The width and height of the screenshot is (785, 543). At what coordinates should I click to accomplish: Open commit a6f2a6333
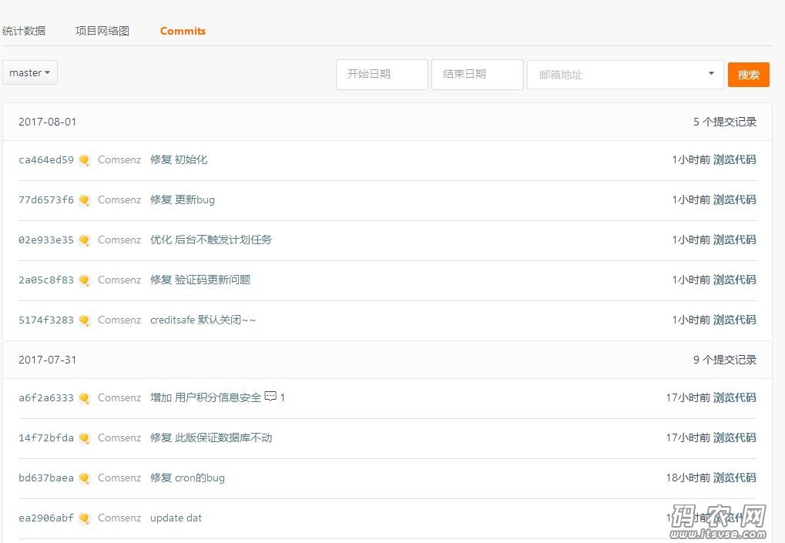click(x=46, y=398)
